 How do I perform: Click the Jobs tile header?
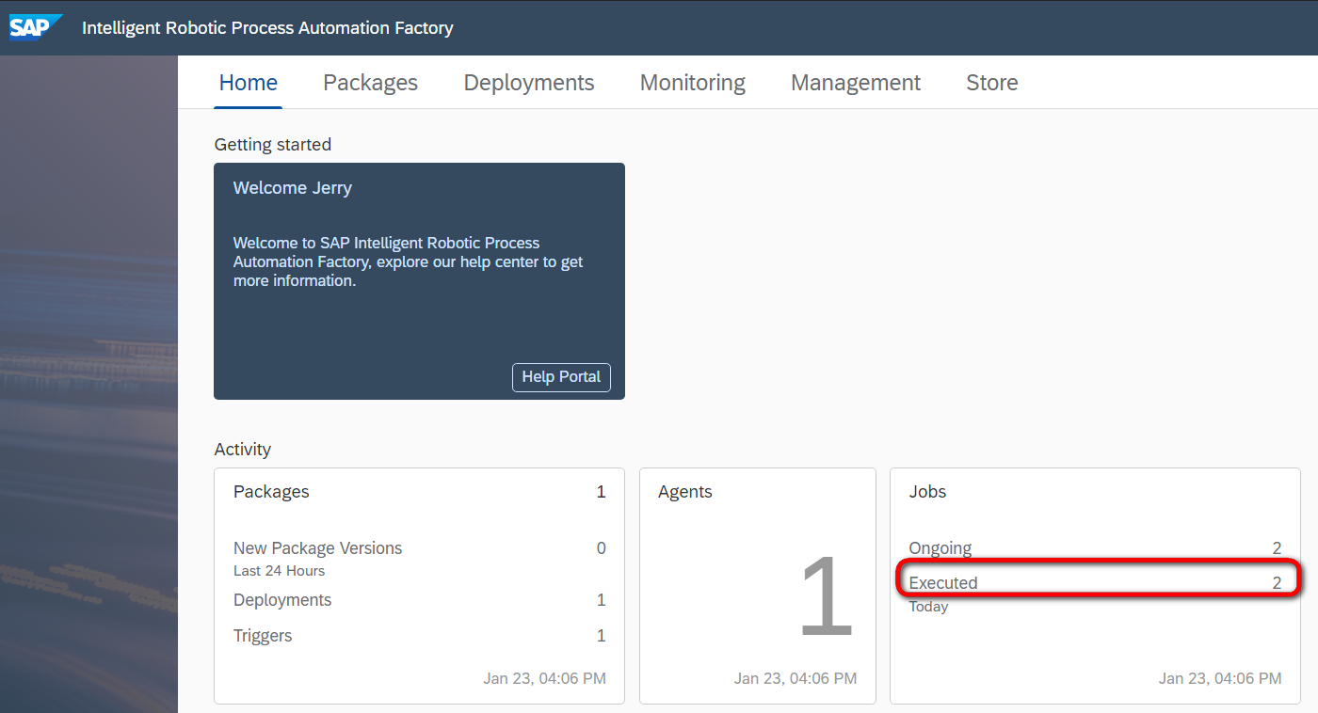pyautogui.click(x=927, y=492)
